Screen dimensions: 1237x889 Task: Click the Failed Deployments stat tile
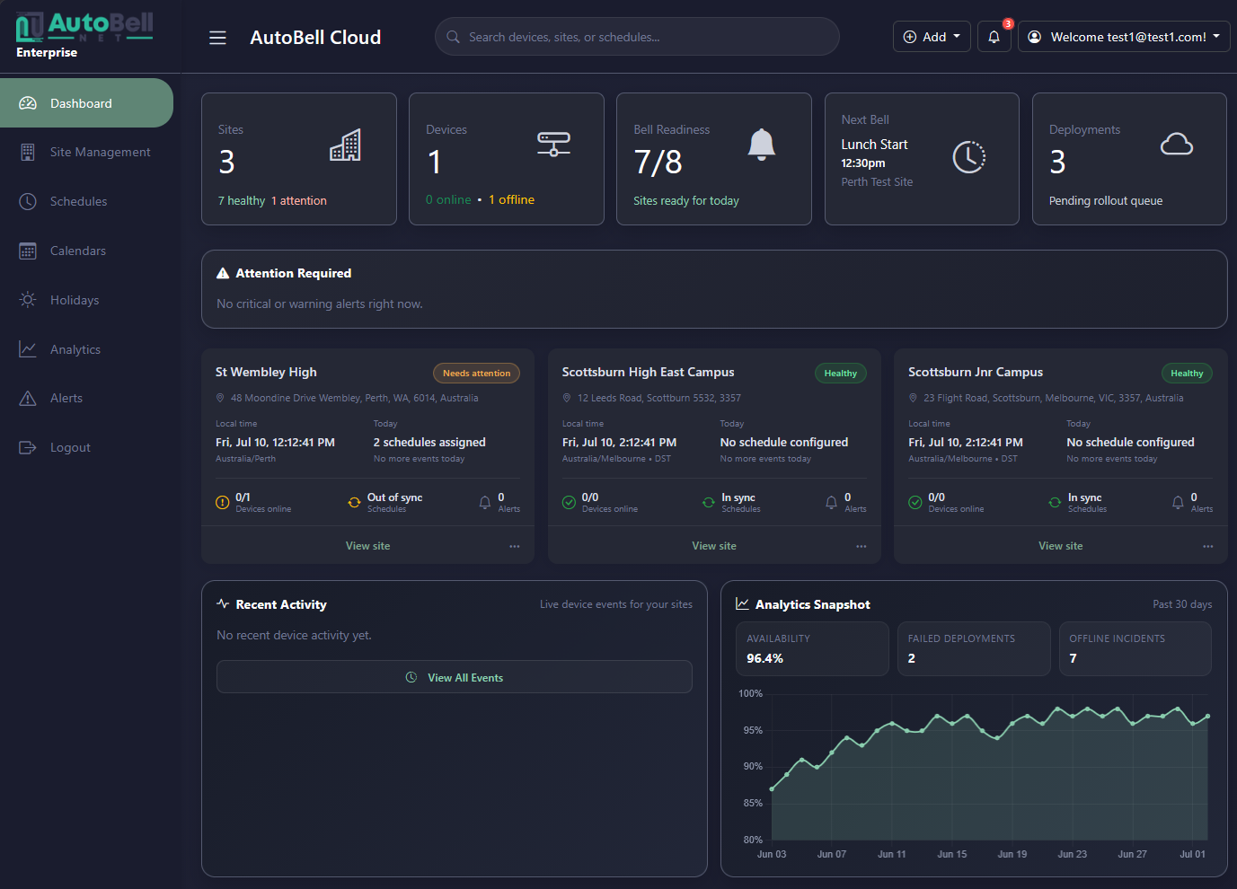pos(974,648)
